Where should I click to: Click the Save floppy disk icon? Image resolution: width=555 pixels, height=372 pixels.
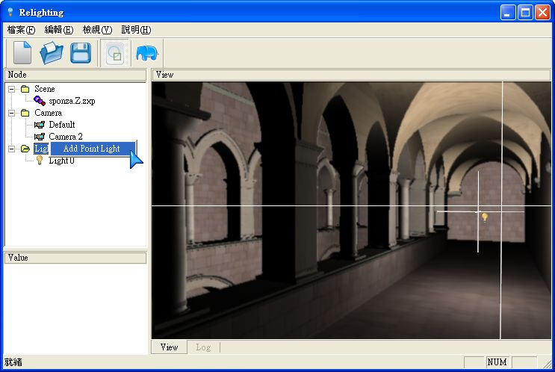tap(81, 53)
